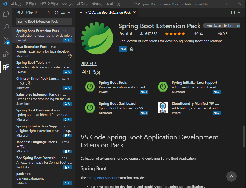
Task: Select the Run and Debug icon
Action: pos(6,54)
